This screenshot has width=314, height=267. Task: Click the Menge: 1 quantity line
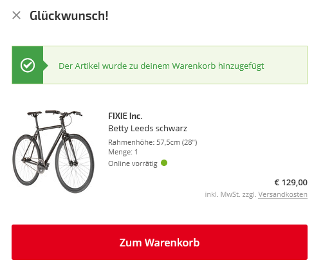[x=123, y=152]
